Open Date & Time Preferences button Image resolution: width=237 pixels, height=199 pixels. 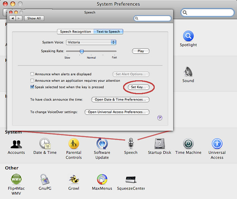coord(120,100)
